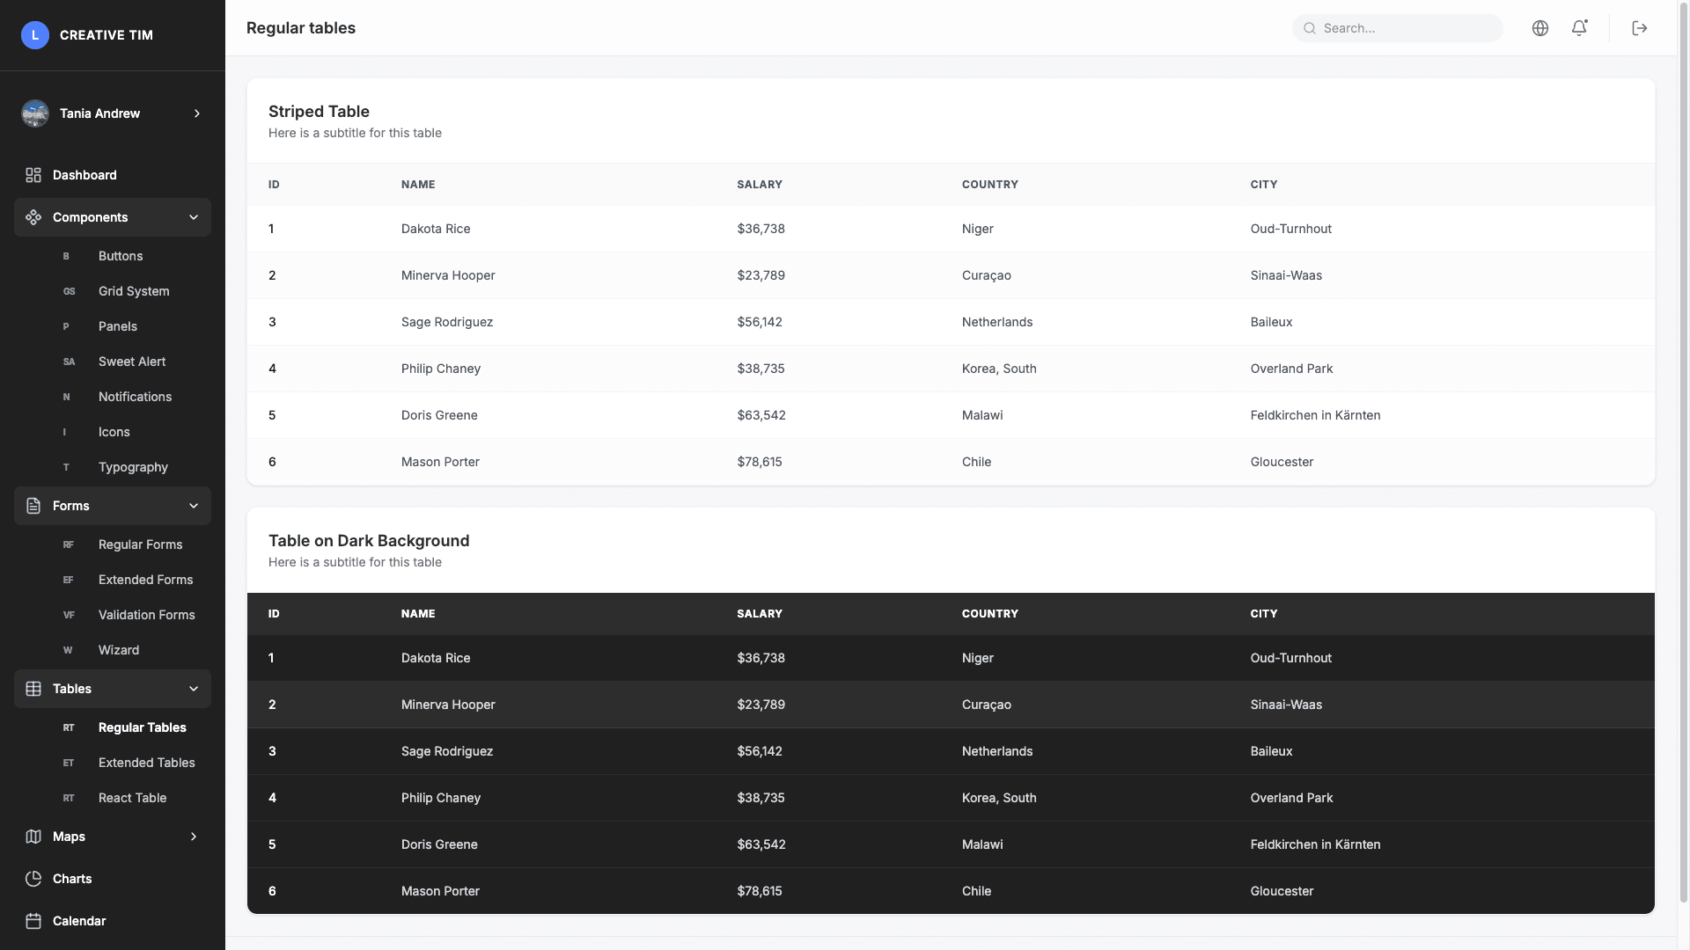The width and height of the screenshot is (1690, 950).
Task: Click the Creative Tim logo icon
Action: pos(35,35)
